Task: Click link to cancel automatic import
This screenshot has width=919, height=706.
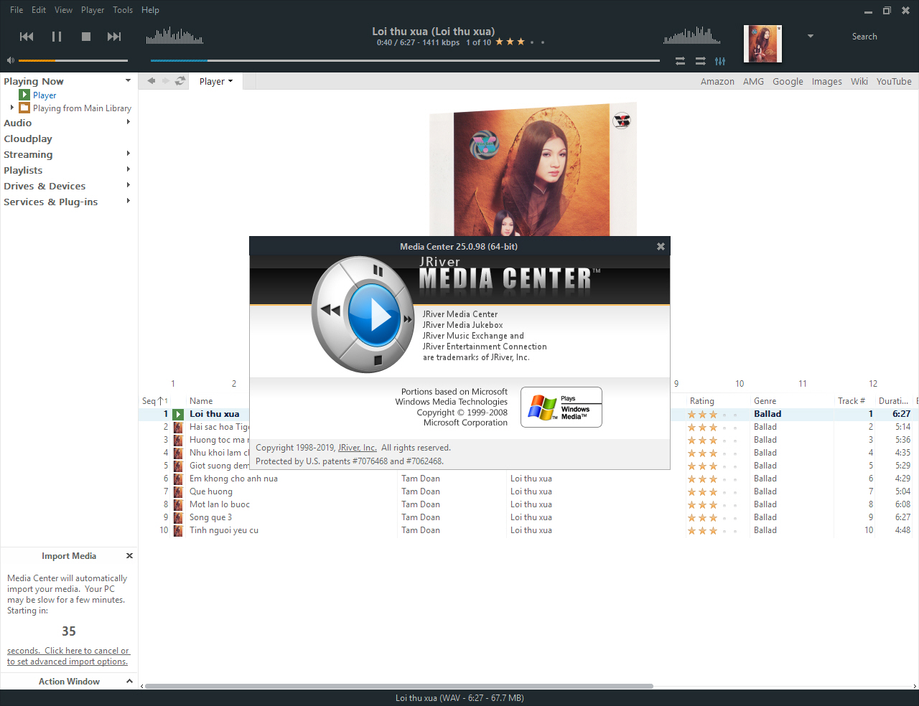Action: click(68, 656)
